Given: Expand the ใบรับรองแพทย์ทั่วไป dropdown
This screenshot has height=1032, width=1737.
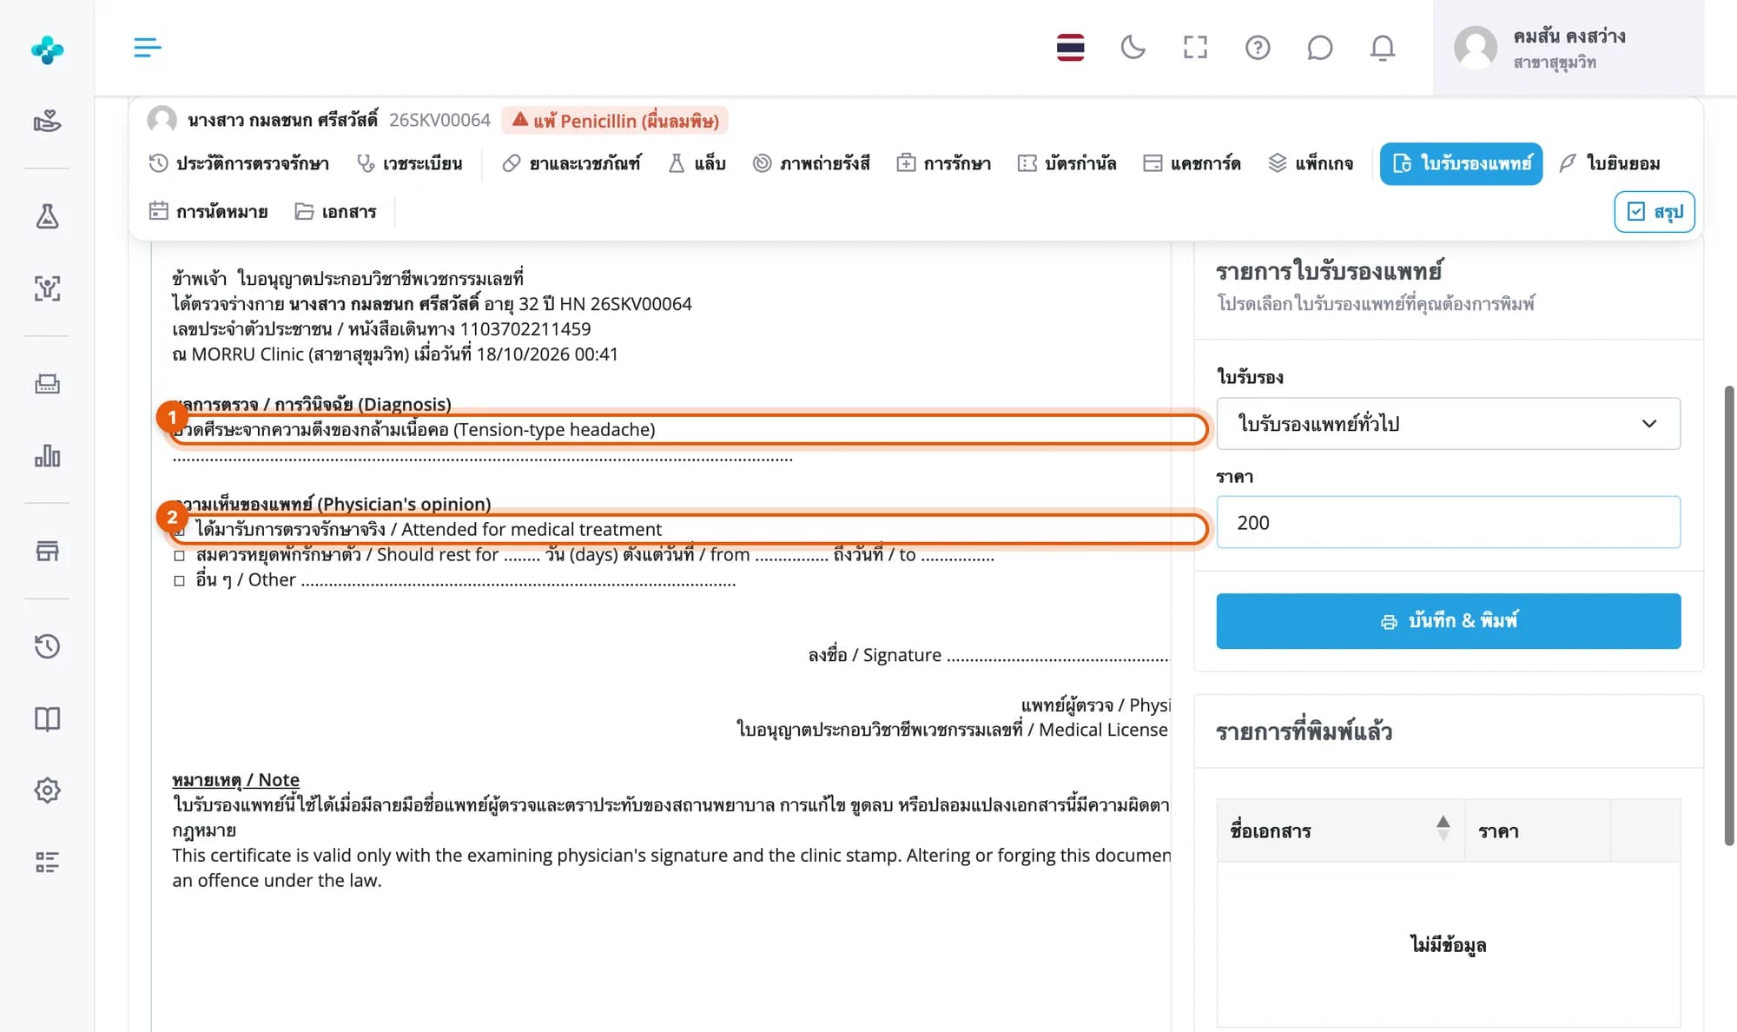Looking at the screenshot, I should click(1448, 423).
